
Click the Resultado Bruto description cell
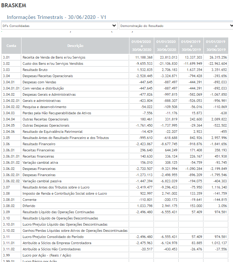[x=75, y=70]
